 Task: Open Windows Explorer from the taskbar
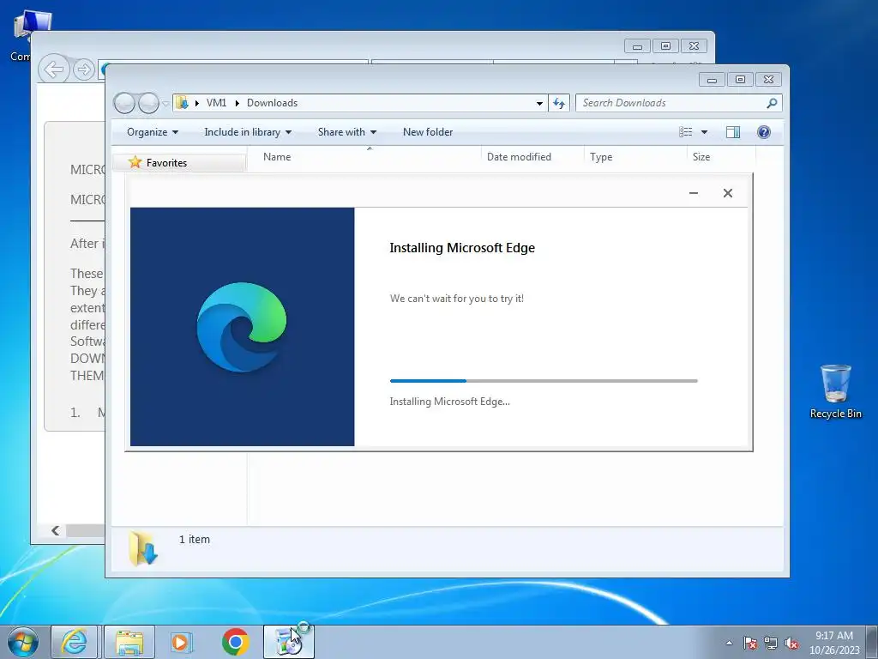tap(129, 642)
